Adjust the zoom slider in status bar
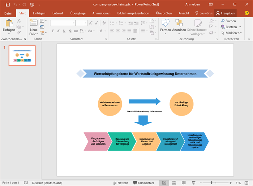Screen dimensions: 253x186 point(211,183)
